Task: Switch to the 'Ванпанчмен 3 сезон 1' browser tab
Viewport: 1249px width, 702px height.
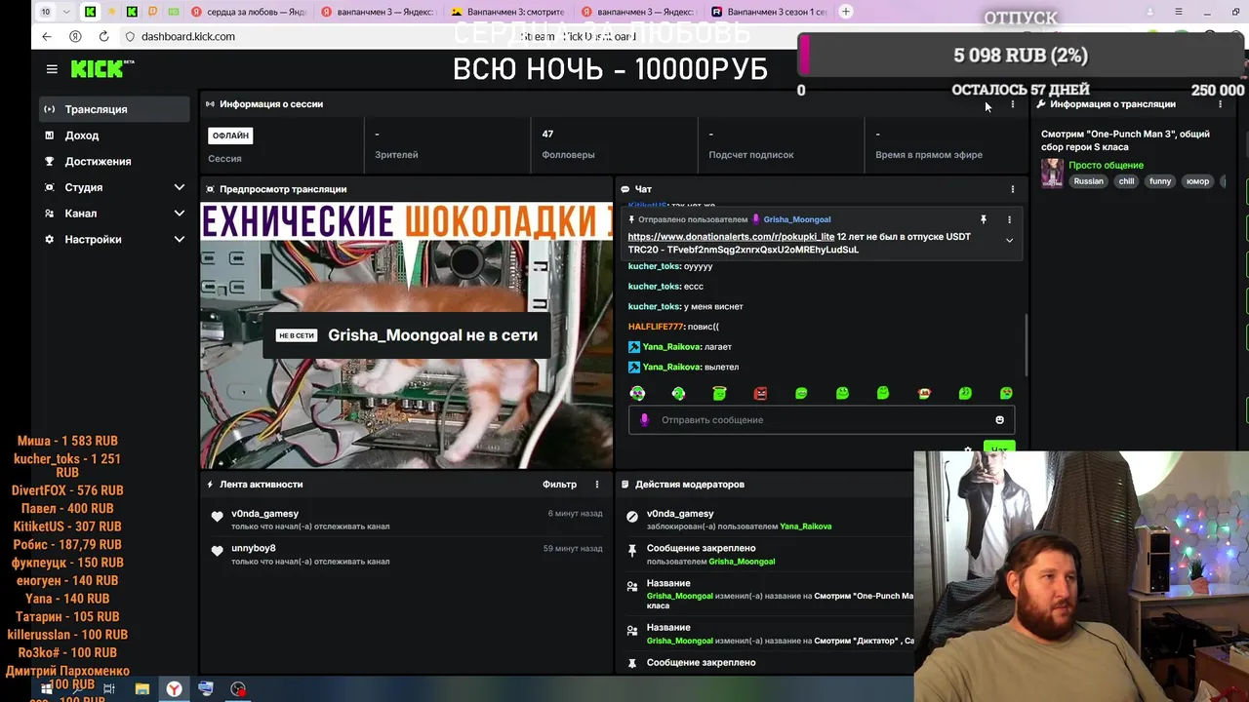Action: [769, 12]
